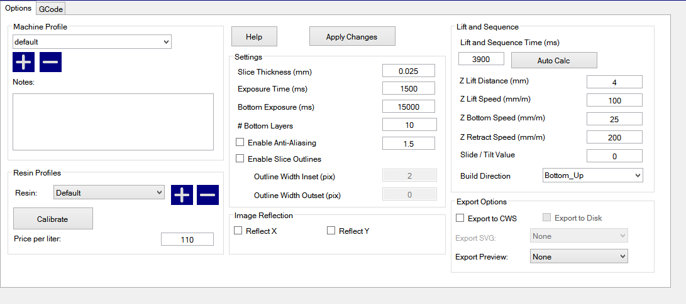
Task: Add a new resin profile with plus icon
Action: [182, 195]
